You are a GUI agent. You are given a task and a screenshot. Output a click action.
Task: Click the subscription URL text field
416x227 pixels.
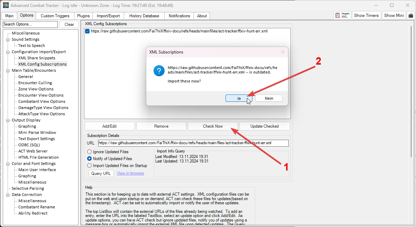193,143
